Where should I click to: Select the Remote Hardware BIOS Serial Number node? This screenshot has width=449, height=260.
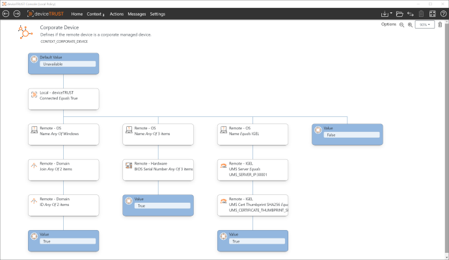(x=158, y=170)
